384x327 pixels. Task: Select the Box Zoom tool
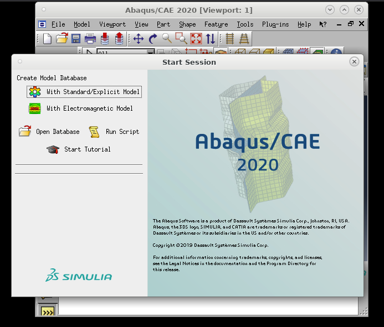coord(181,38)
